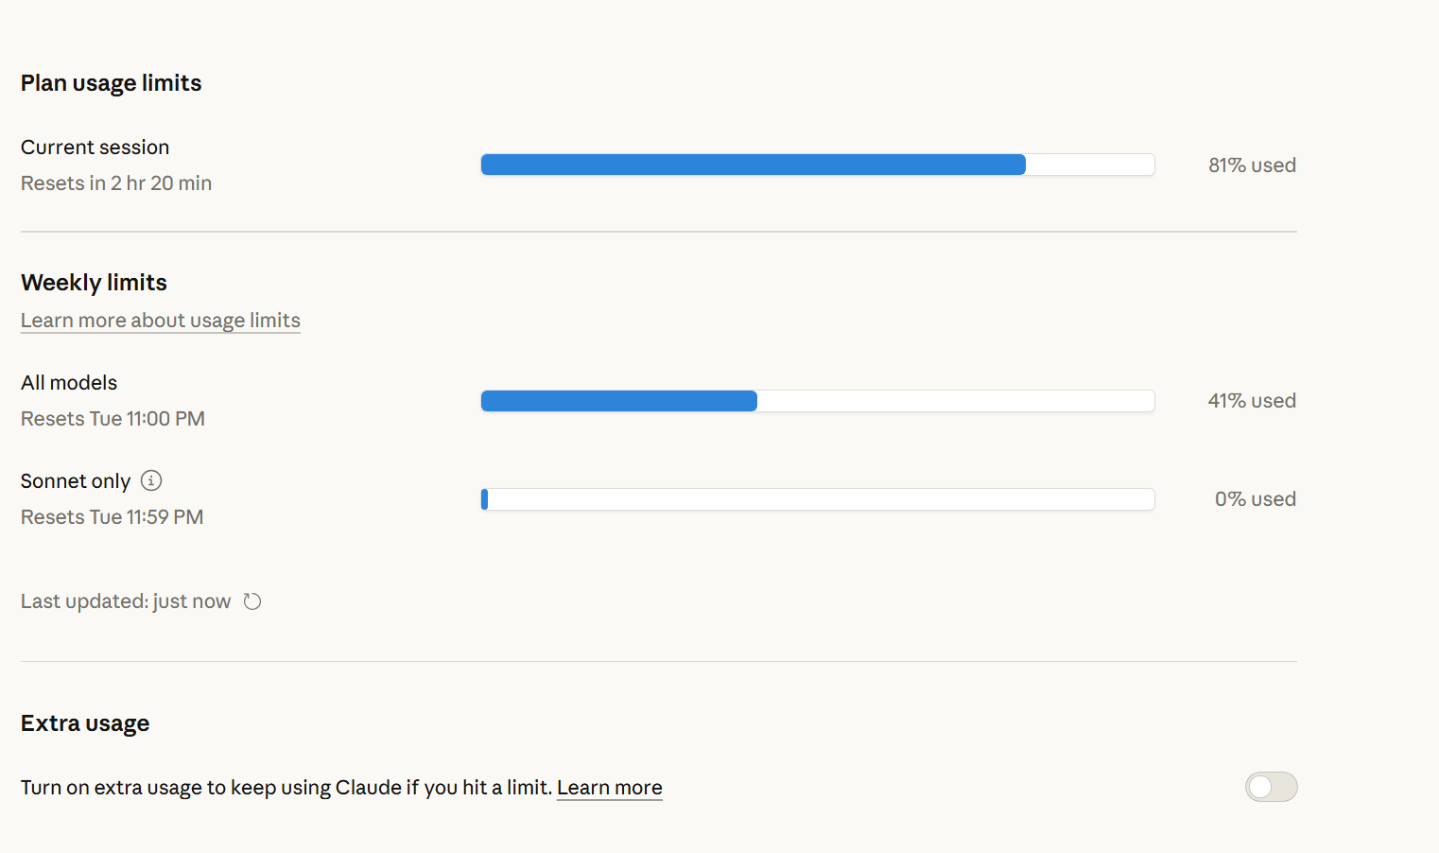Click the Current session progress bar
This screenshot has width=1439, height=853.
[x=818, y=165]
